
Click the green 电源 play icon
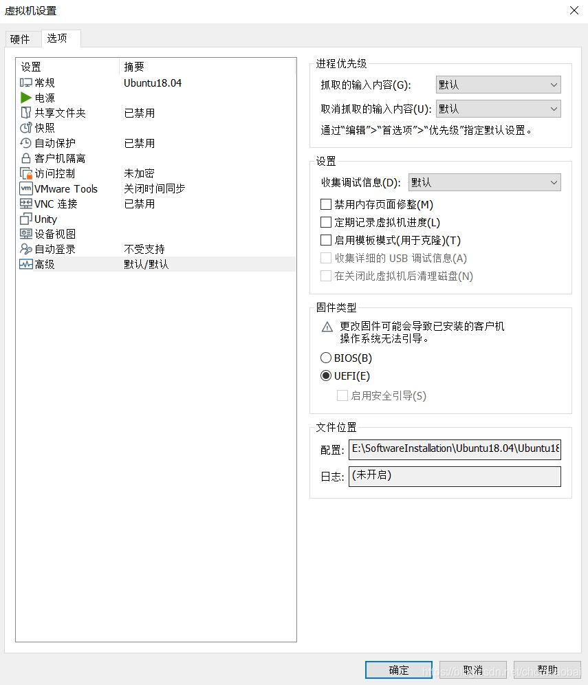click(25, 98)
